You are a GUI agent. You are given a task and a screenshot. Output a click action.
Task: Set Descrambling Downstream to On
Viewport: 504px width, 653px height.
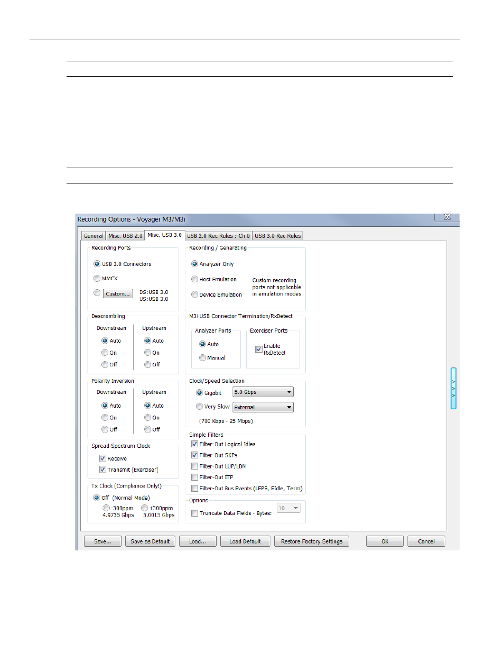[x=105, y=353]
